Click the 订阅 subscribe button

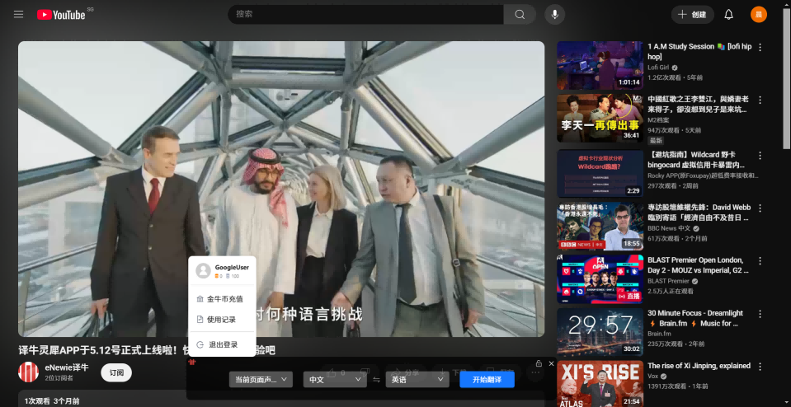point(116,372)
